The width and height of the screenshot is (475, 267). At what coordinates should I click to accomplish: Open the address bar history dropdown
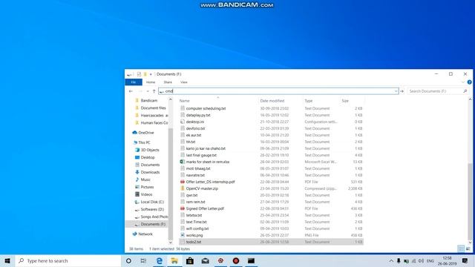396,91
